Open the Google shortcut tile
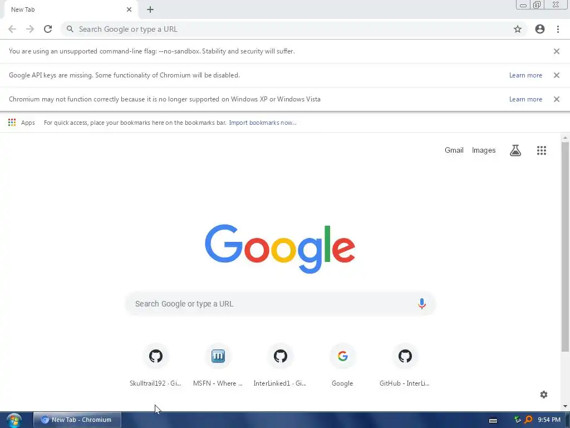The width and height of the screenshot is (570, 428). 342,366
